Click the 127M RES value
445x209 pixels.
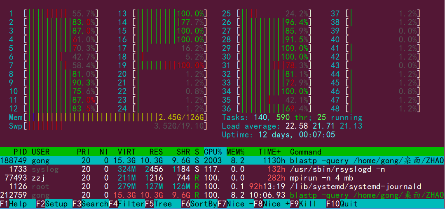pos(154,187)
